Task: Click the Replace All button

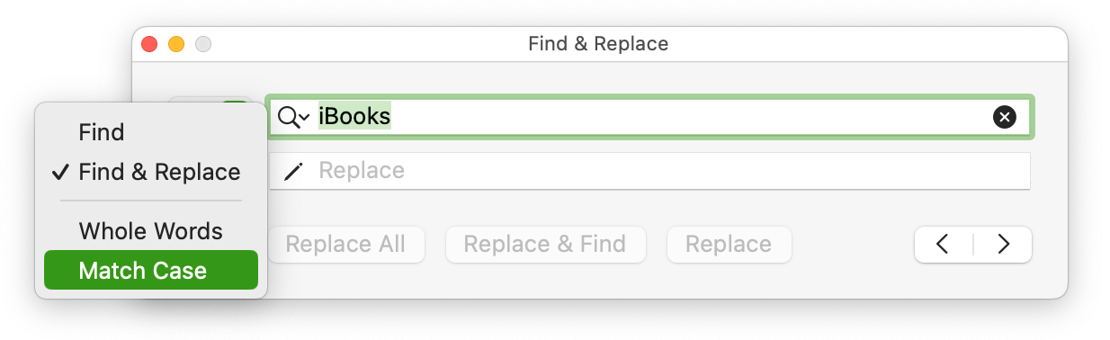Action: point(346,244)
